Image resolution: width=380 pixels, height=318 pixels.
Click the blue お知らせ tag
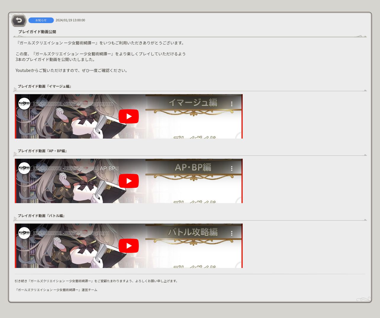tap(41, 20)
